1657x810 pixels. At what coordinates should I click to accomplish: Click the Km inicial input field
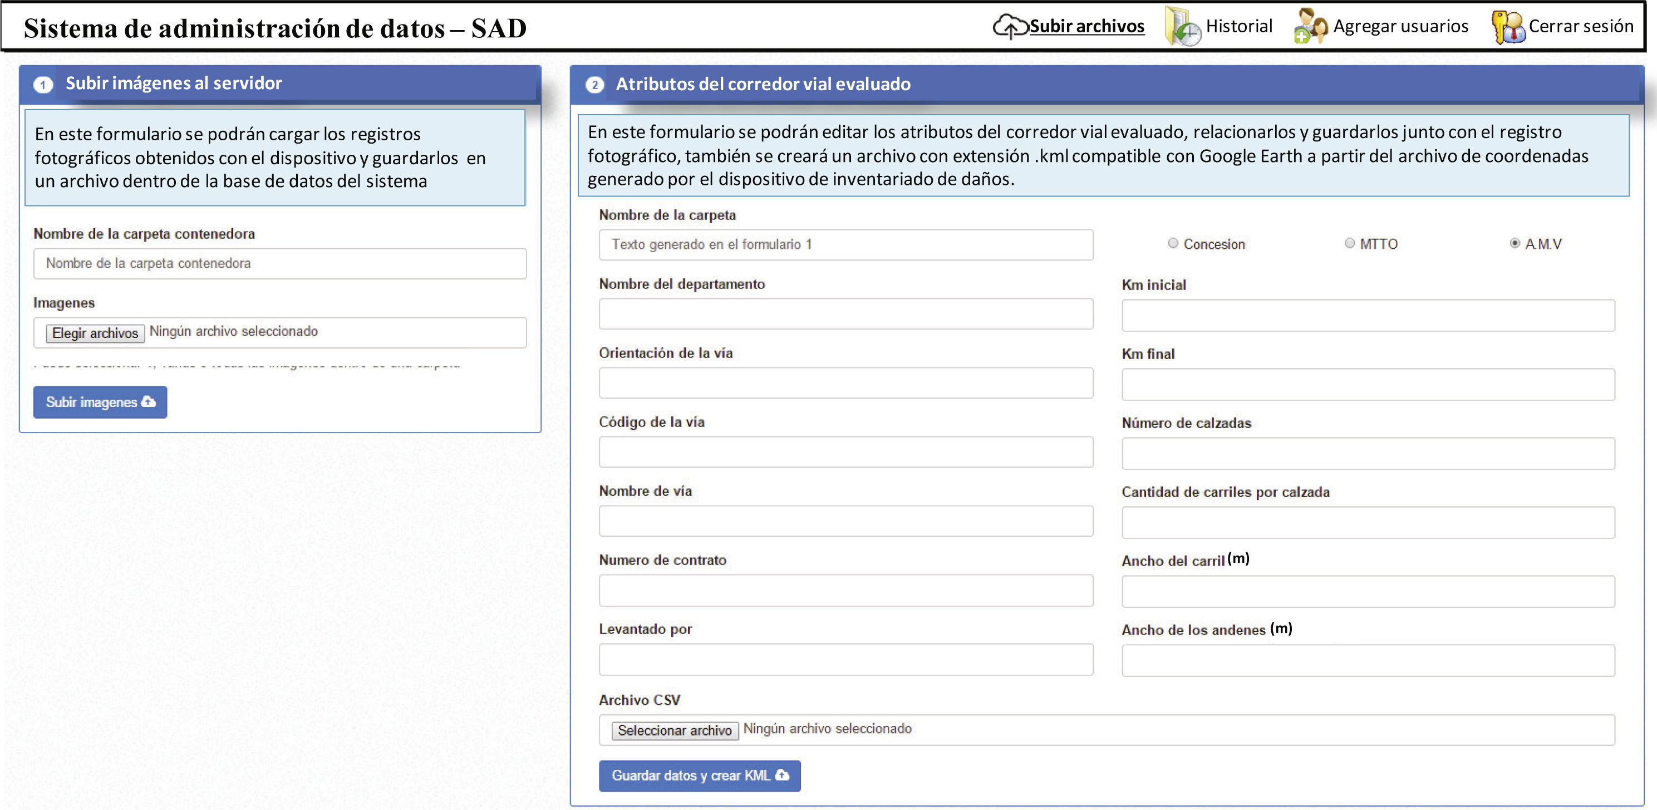pyautogui.click(x=1368, y=315)
